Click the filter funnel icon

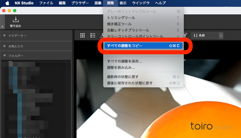click(x=185, y=35)
